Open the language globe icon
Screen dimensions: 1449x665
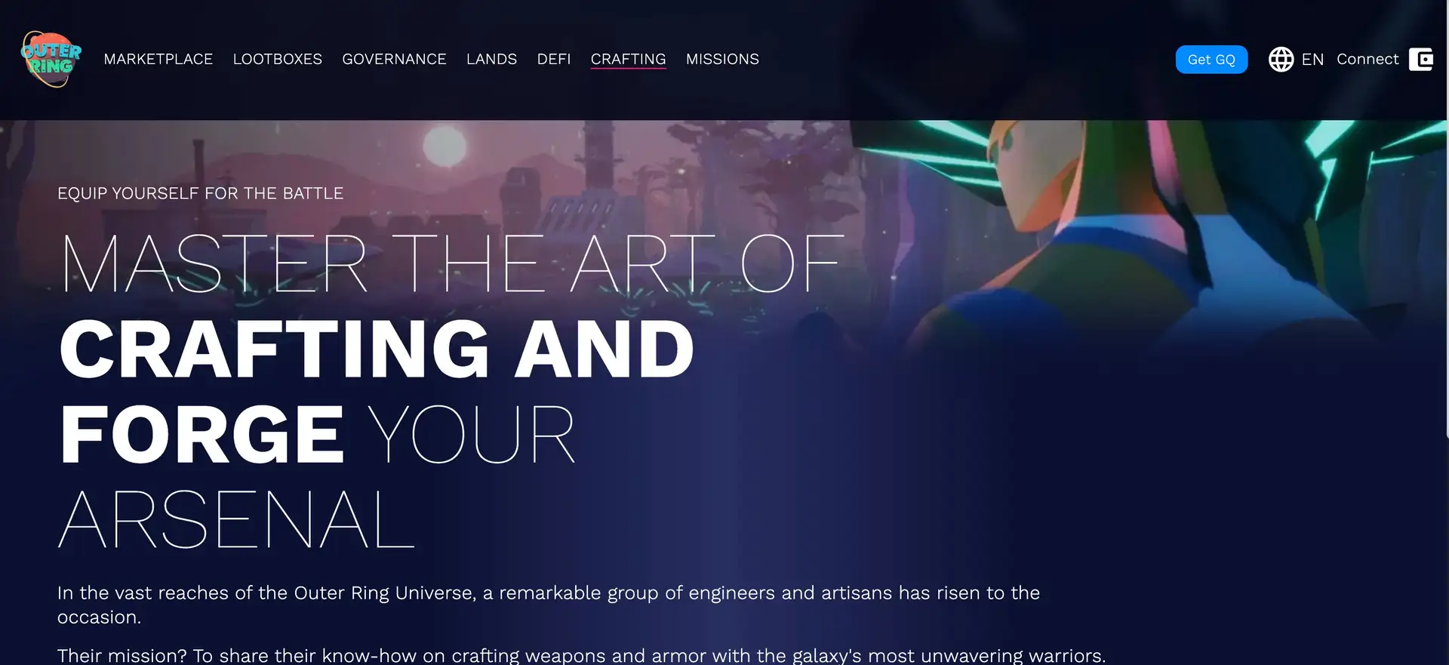click(x=1281, y=59)
